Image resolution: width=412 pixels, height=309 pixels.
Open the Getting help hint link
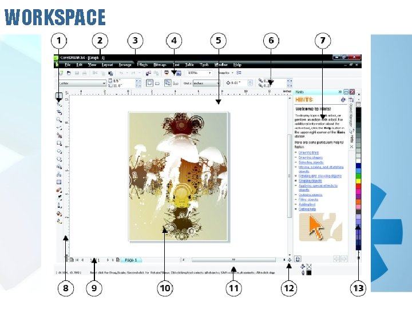tap(307, 209)
